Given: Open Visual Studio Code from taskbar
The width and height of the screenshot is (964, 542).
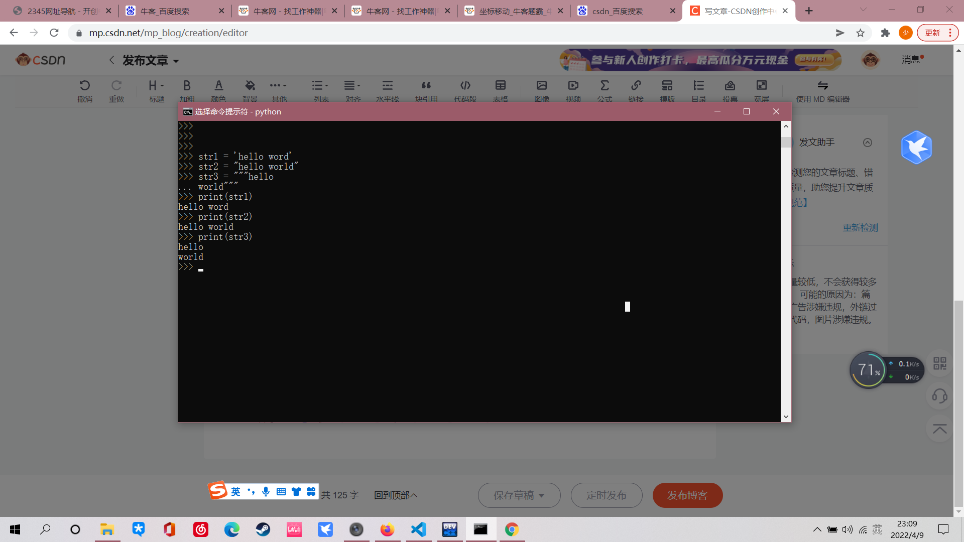Looking at the screenshot, I should [418, 529].
